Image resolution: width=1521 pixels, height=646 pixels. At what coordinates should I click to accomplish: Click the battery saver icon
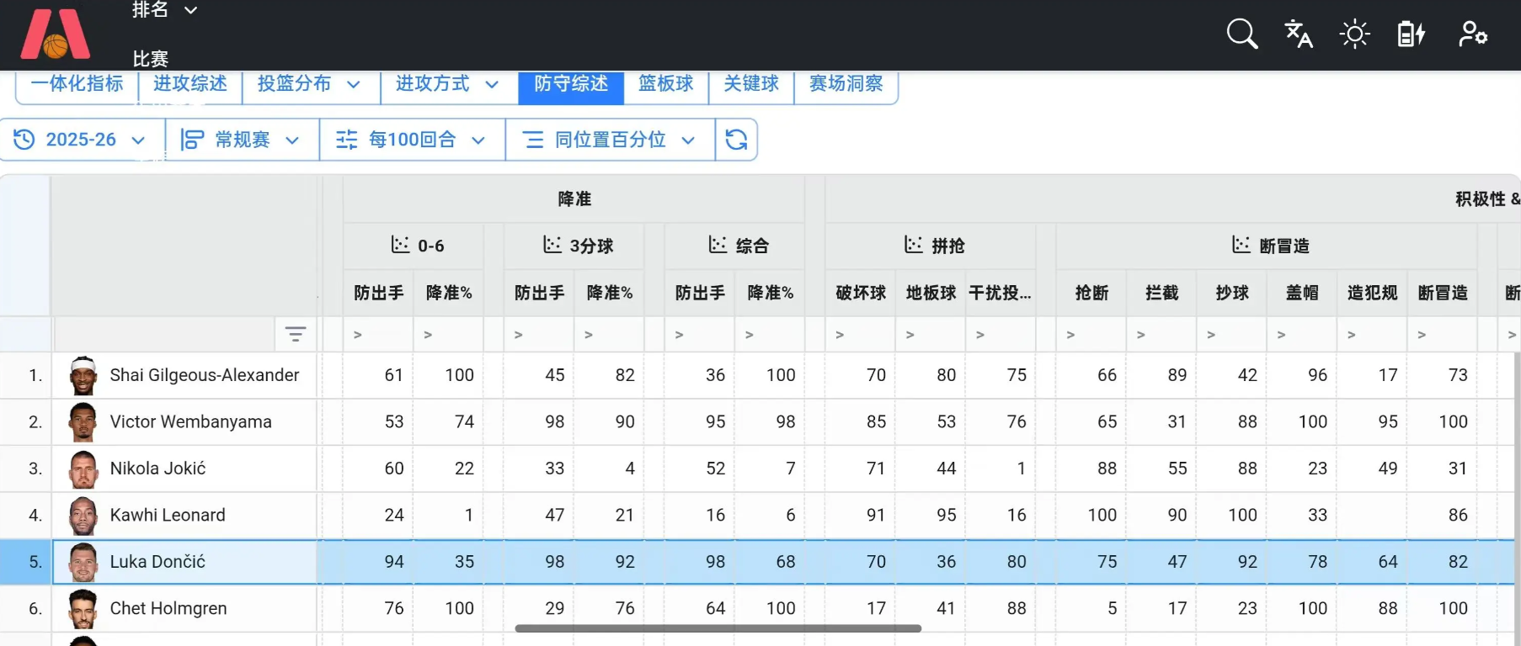[1411, 34]
